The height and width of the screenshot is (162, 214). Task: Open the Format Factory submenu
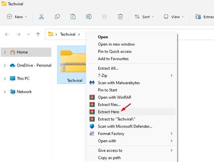pyautogui.click(x=131, y=134)
